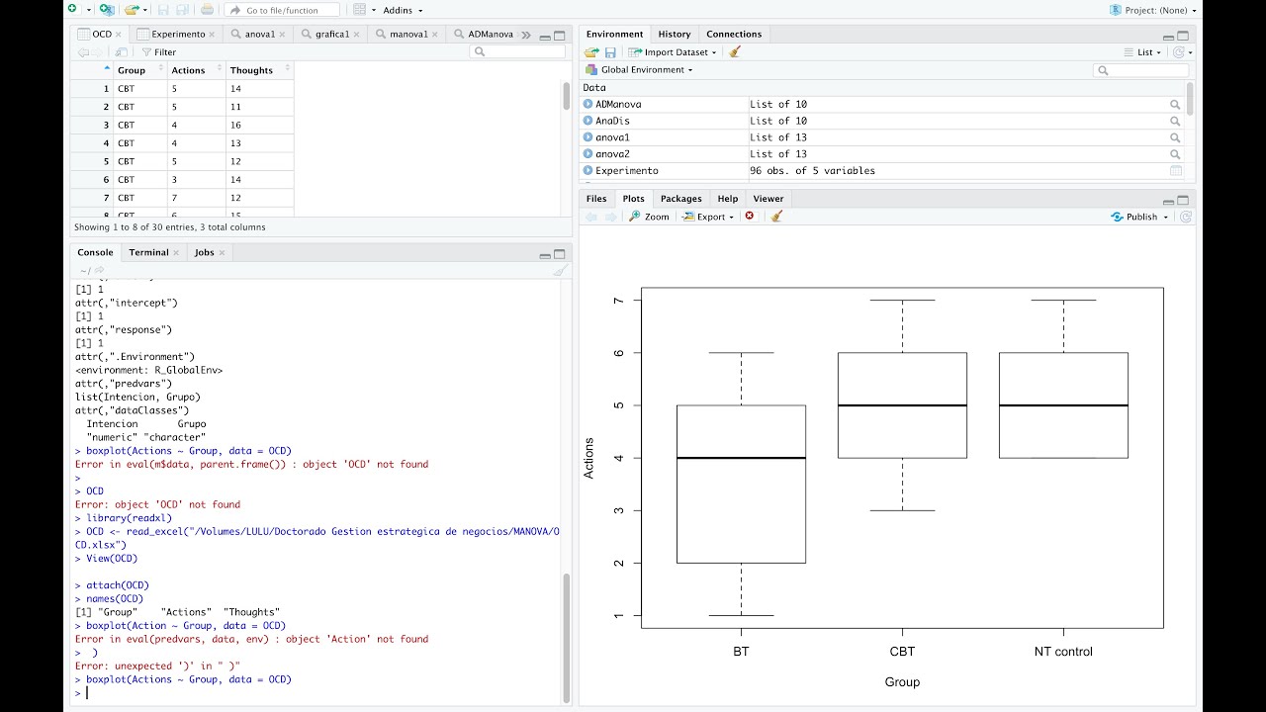
Task: Click the Create Project icon
Action: pyautogui.click(x=106, y=10)
